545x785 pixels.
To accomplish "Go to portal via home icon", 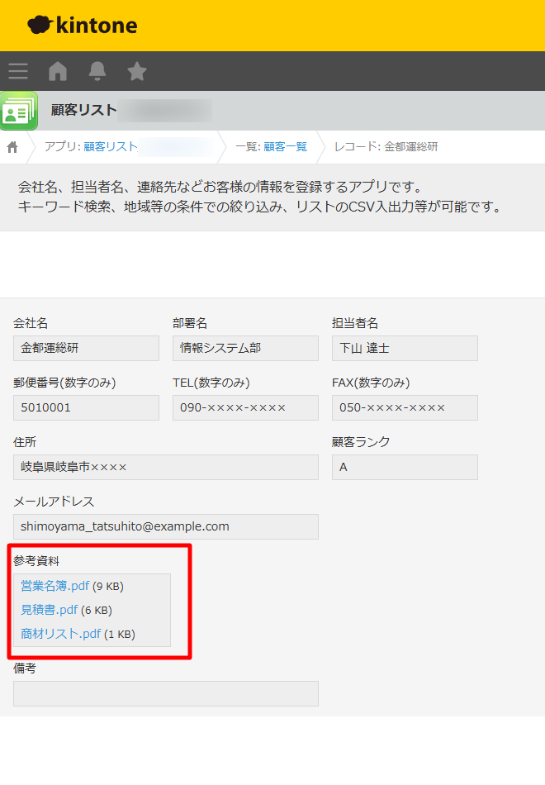I will 58,72.
